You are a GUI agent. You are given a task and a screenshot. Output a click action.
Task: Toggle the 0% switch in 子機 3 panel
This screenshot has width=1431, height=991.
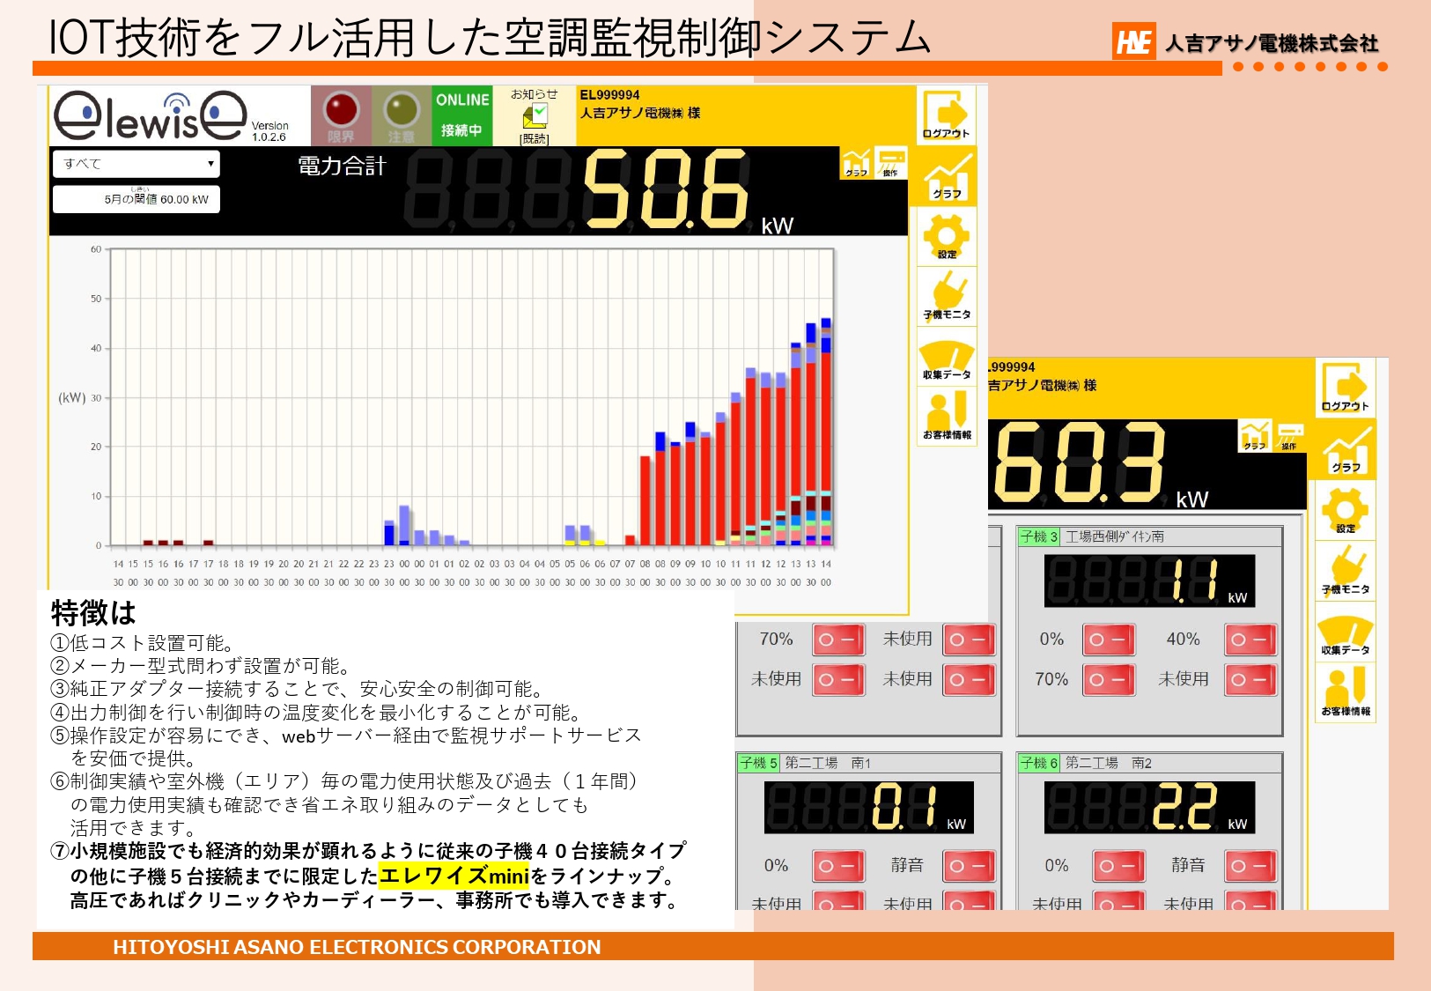coord(1109,640)
